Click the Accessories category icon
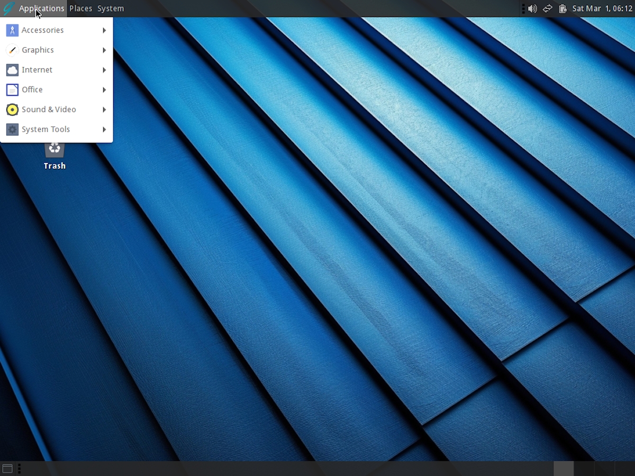 tap(12, 30)
